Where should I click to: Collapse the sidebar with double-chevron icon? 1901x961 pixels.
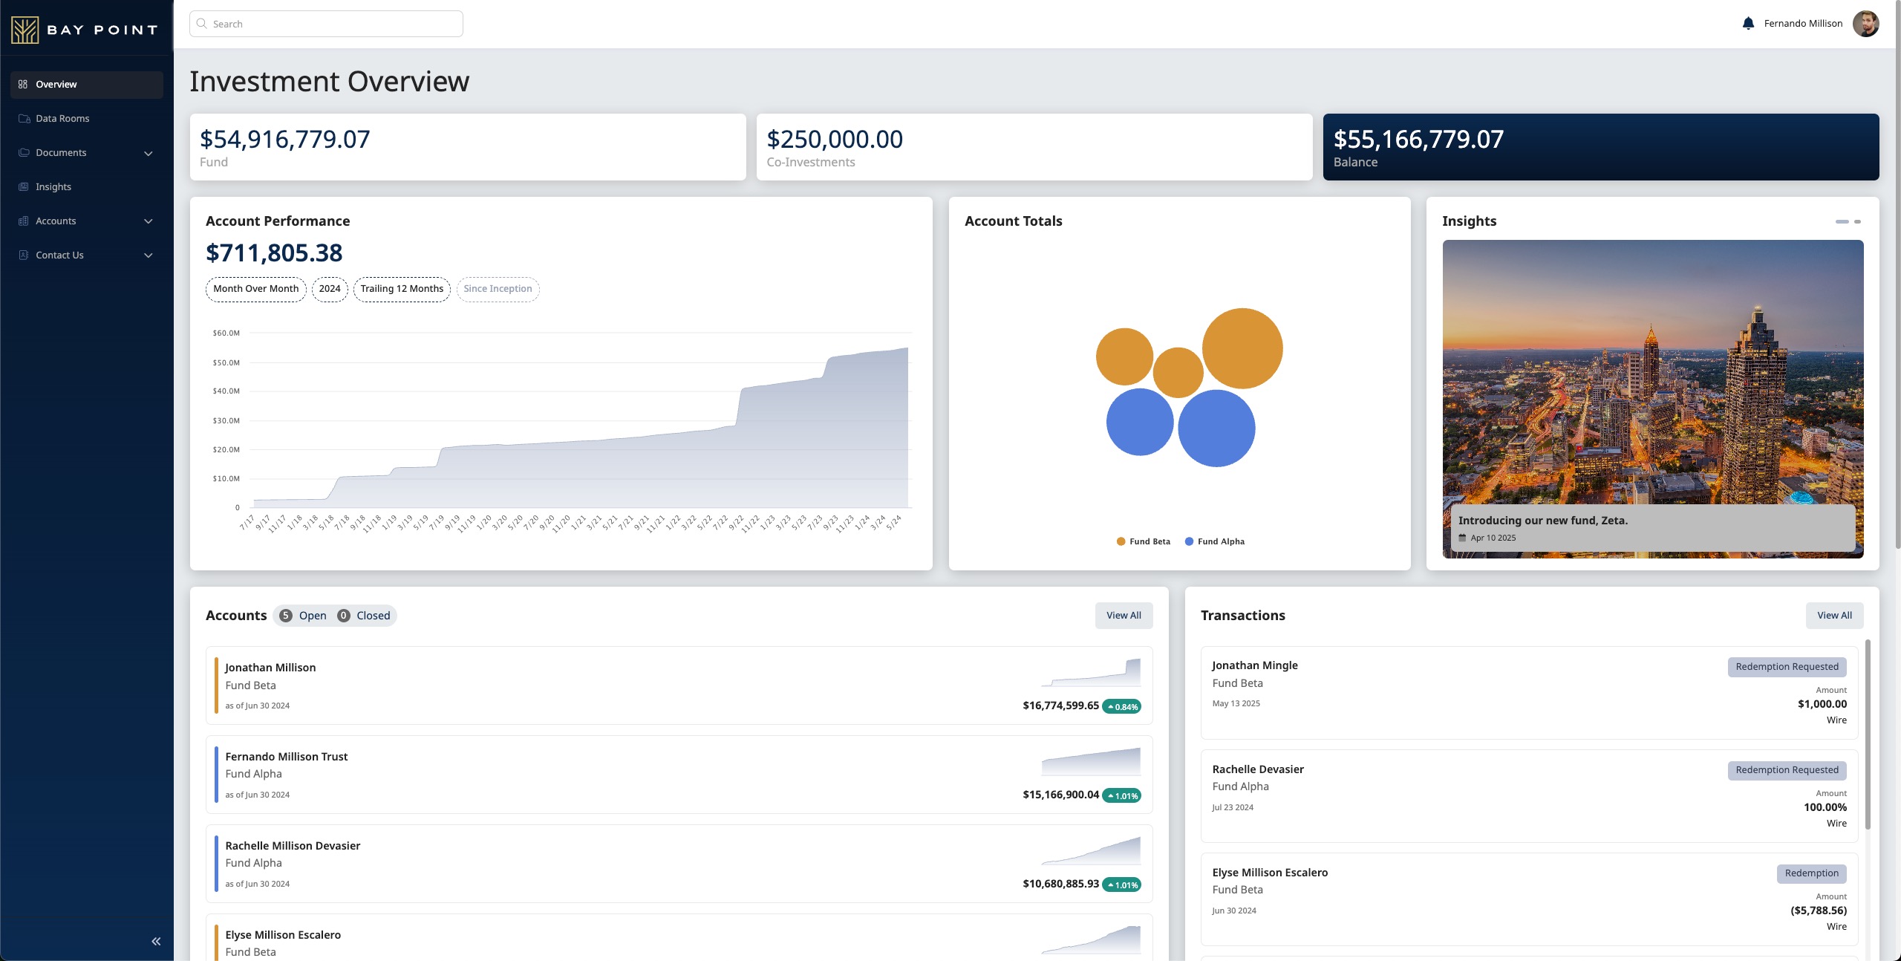click(x=156, y=942)
